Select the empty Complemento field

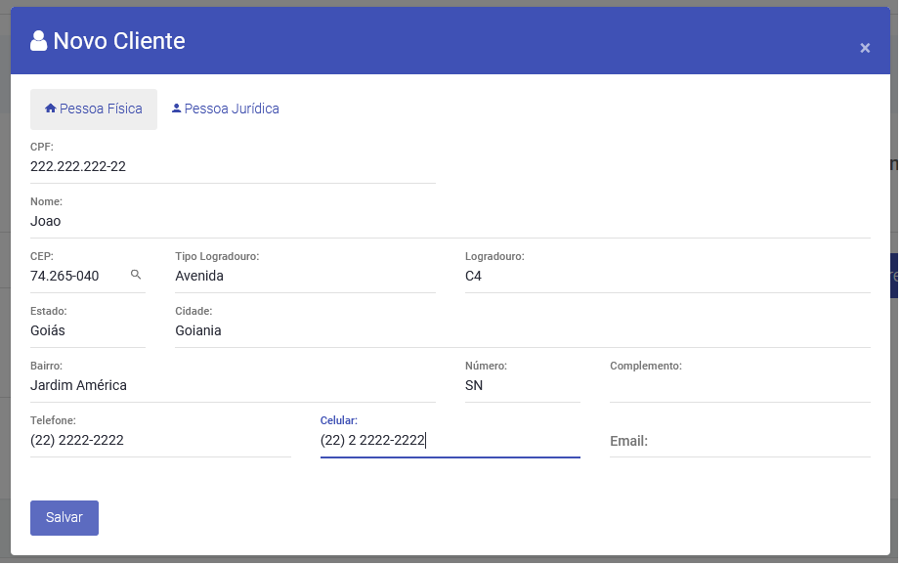click(x=739, y=386)
